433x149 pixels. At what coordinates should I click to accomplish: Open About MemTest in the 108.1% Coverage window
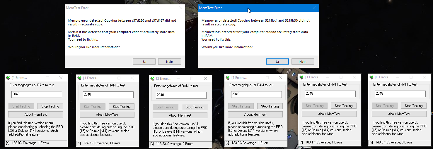click(329, 114)
